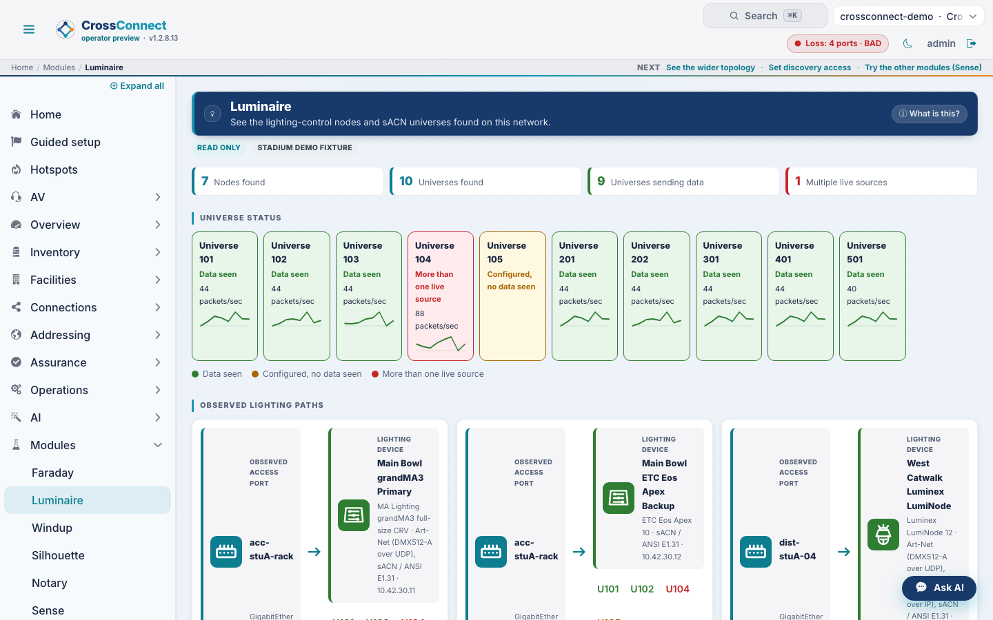Screen dimensions: 993x620
Task: Click the AV headphones icon
Action: tap(16, 197)
